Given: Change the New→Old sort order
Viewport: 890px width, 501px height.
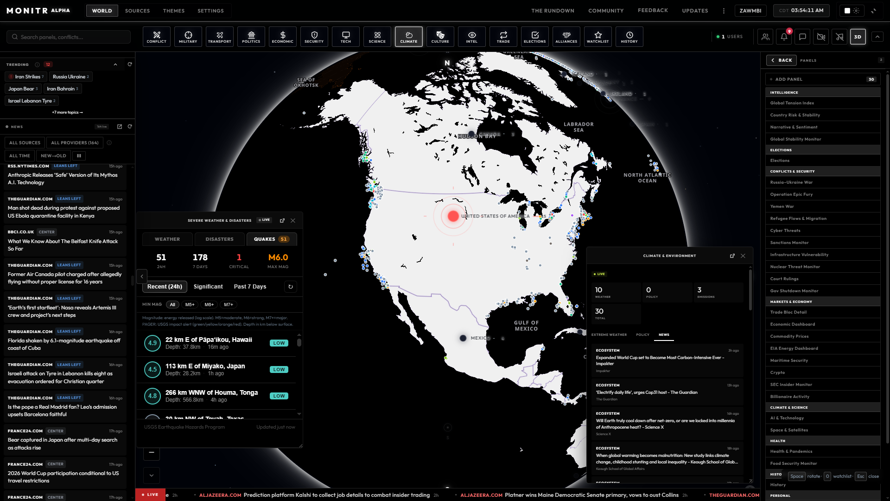Looking at the screenshot, I should tap(54, 156).
